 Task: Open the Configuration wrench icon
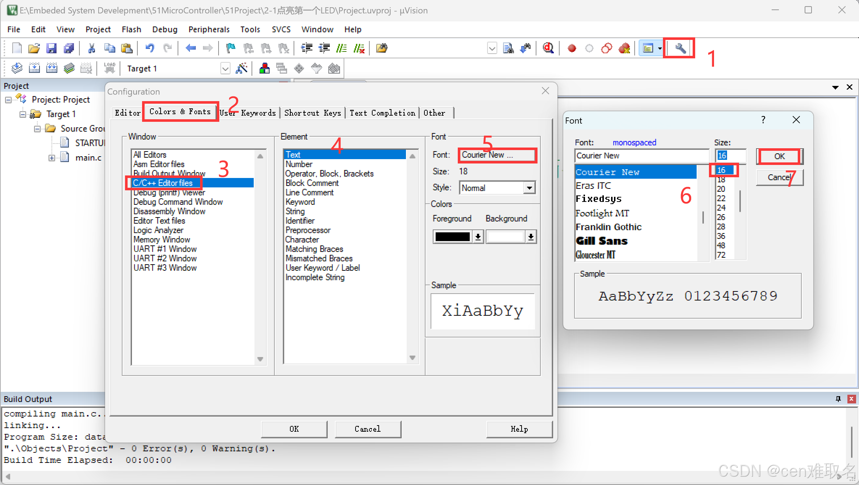pyautogui.click(x=680, y=48)
